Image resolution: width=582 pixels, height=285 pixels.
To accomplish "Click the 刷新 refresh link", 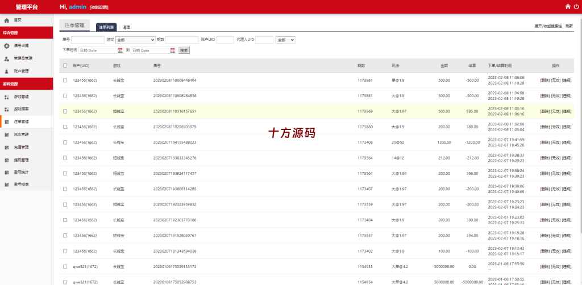I will click(x=569, y=26).
